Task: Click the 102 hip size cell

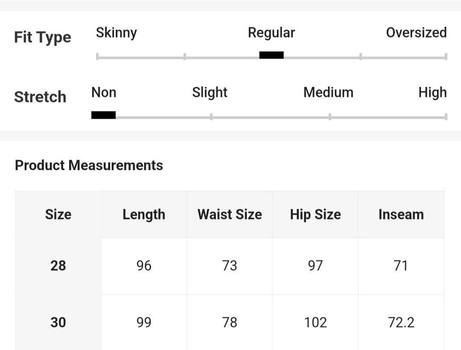Action: pyautogui.click(x=315, y=322)
